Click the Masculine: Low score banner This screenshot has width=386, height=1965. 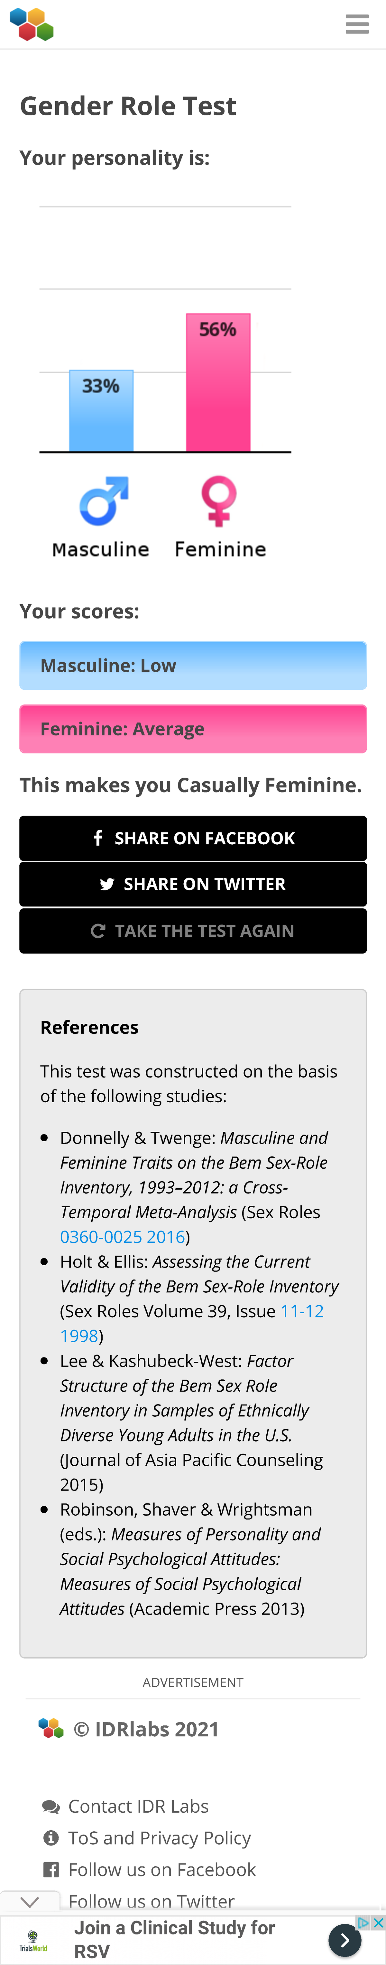click(x=193, y=665)
